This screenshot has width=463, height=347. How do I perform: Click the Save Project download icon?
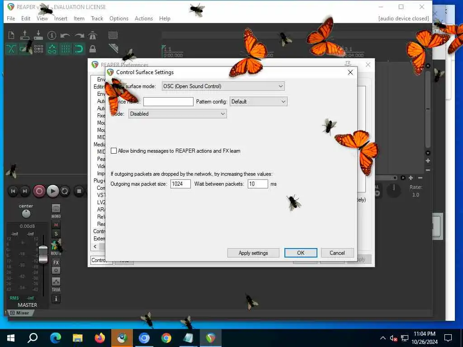(38, 35)
